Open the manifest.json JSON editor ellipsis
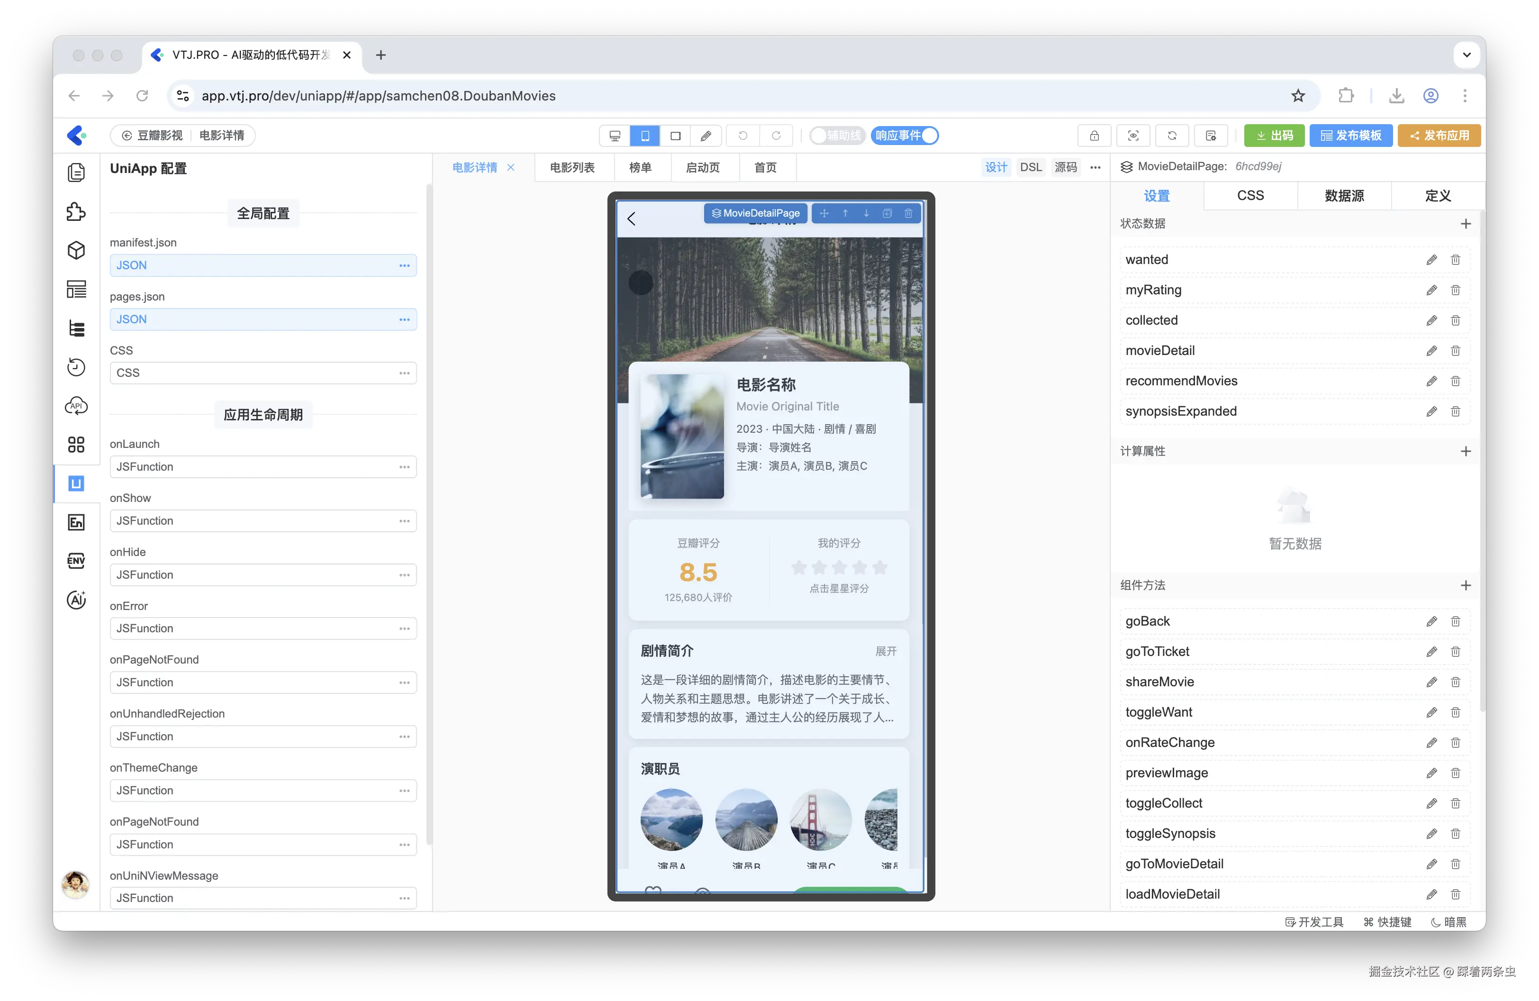 (404, 266)
